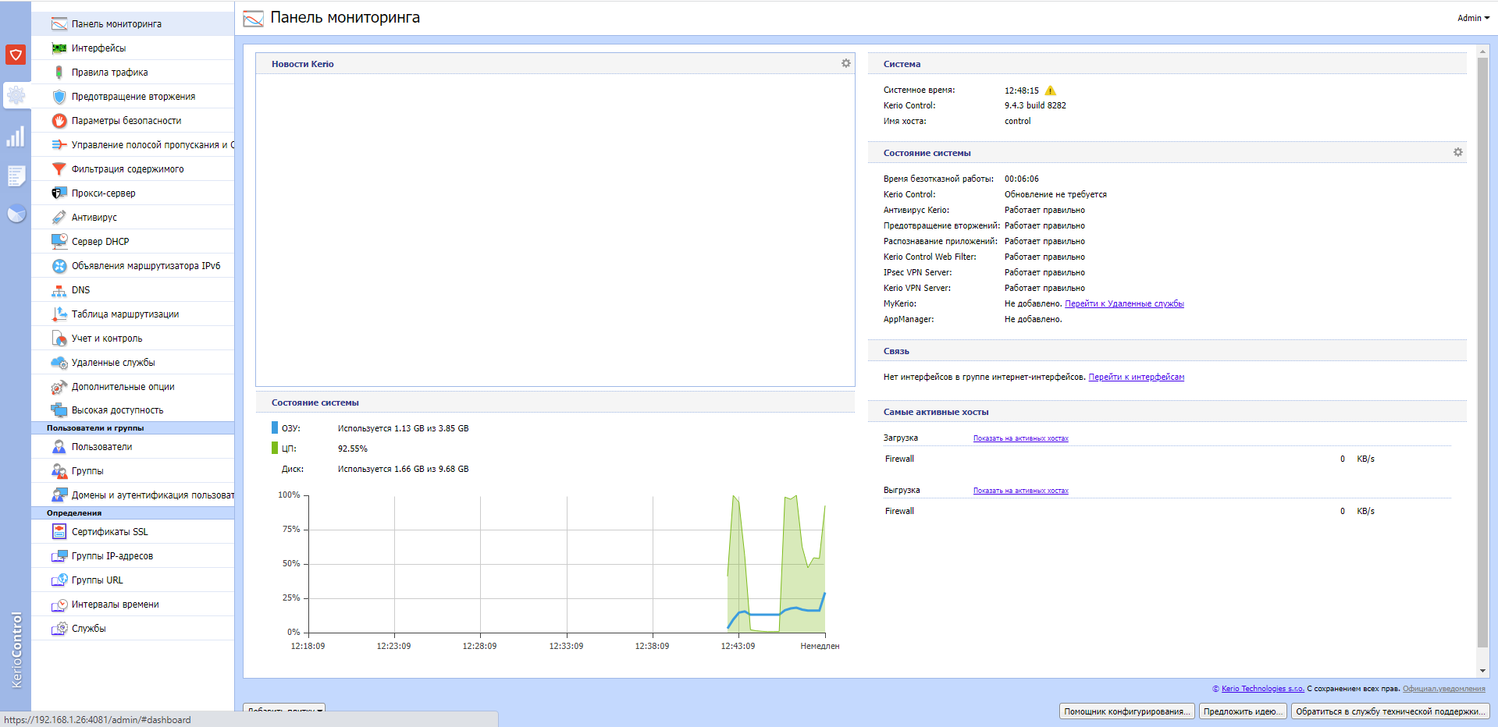Click the dashboard scrollbar up arrow
Viewport: 1498px width, 727px height.
point(1482,51)
